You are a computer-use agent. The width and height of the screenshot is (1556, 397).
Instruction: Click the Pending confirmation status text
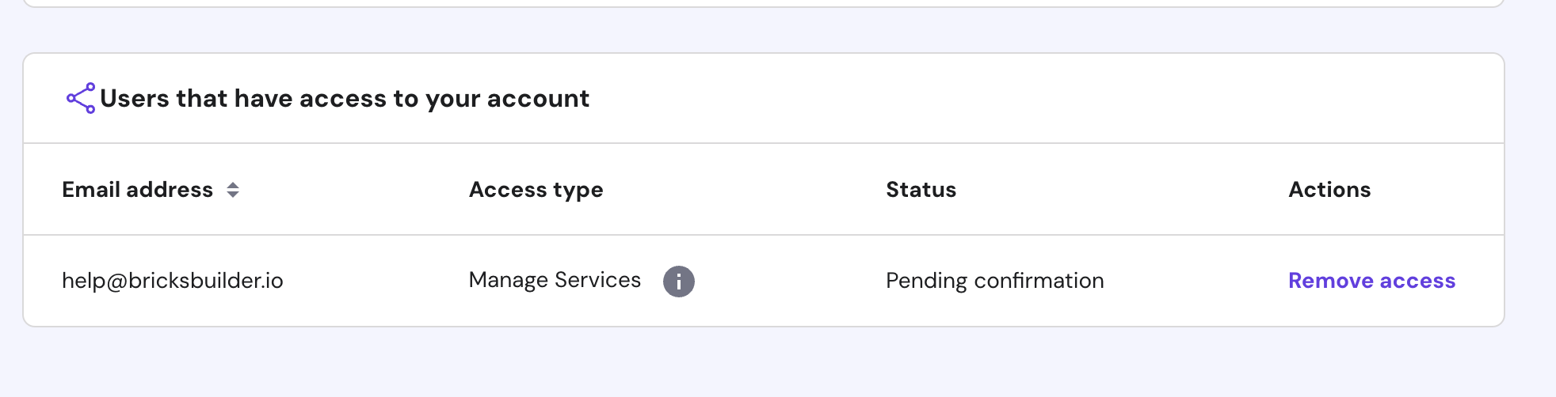994,281
